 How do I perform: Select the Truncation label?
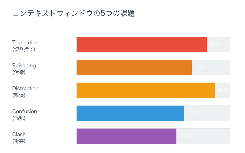25,43
